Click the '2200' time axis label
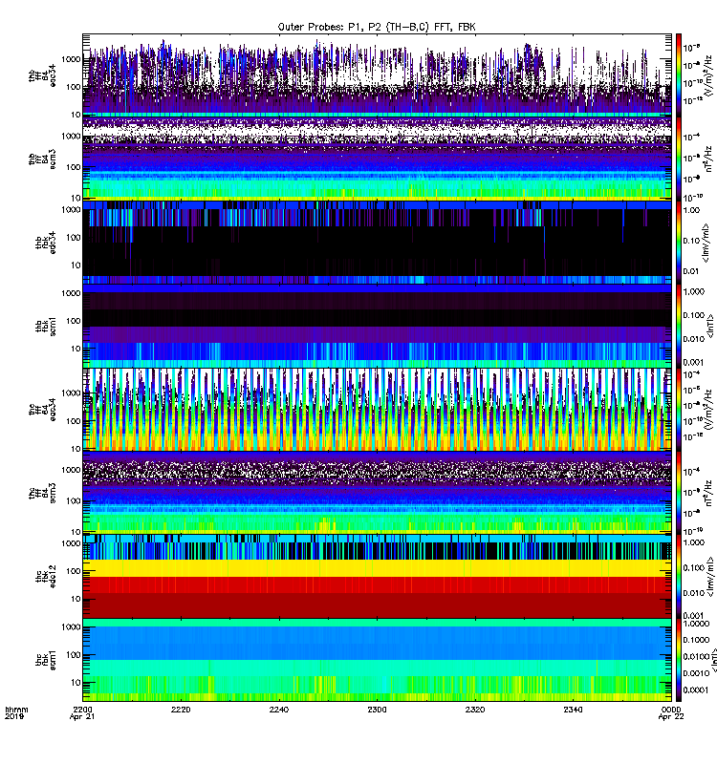The height and width of the screenshot is (764, 717). click(x=82, y=710)
